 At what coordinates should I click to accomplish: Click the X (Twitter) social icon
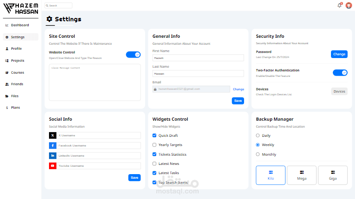coord(53,135)
